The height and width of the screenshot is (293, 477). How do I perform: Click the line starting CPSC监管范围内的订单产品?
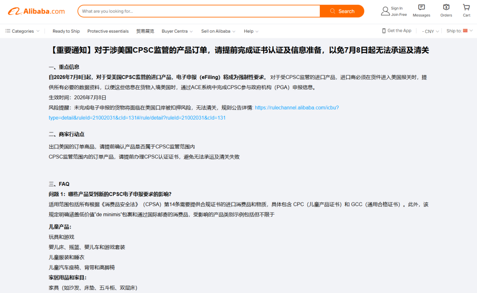(144, 157)
